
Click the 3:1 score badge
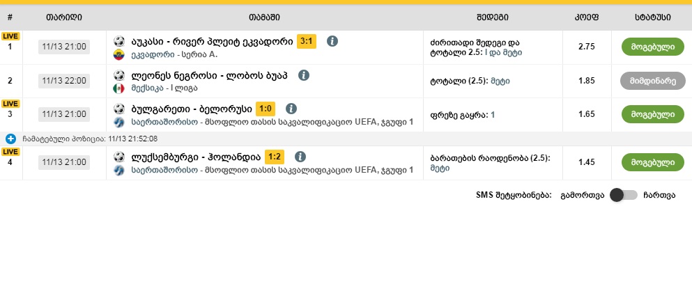click(307, 41)
